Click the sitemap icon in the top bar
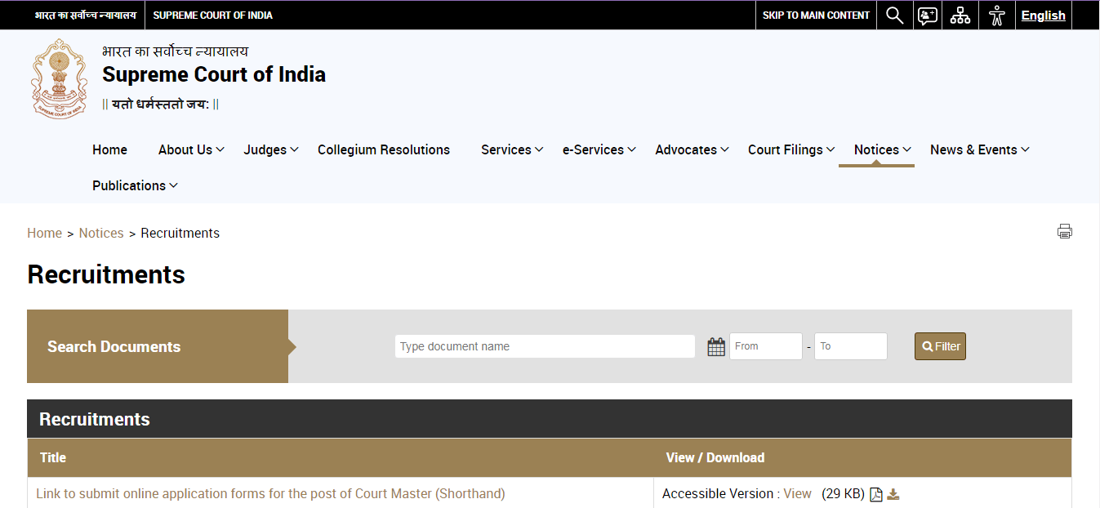 (x=960, y=15)
